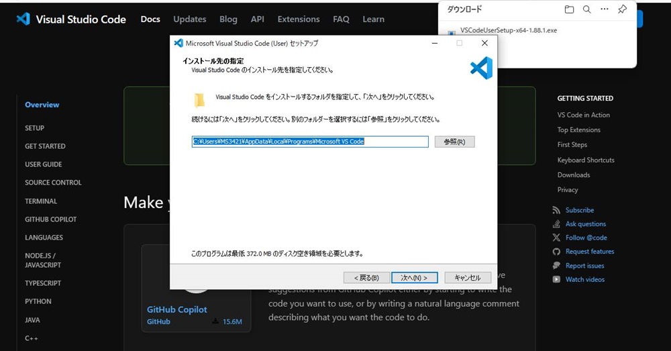Open the API page
Screen dimensions: 671x351
[x=257, y=19]
